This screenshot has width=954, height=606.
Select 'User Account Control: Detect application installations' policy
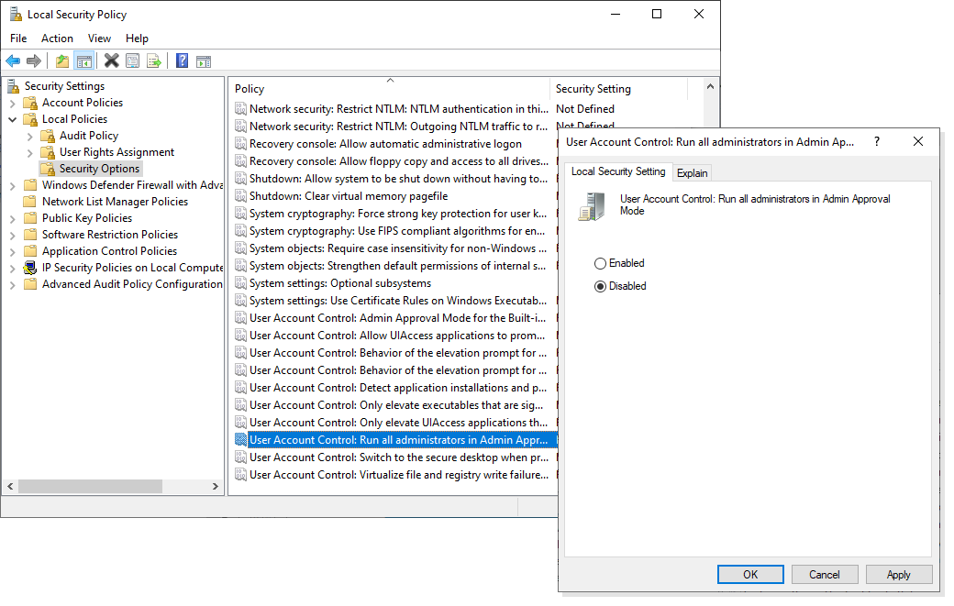(398, 388)
